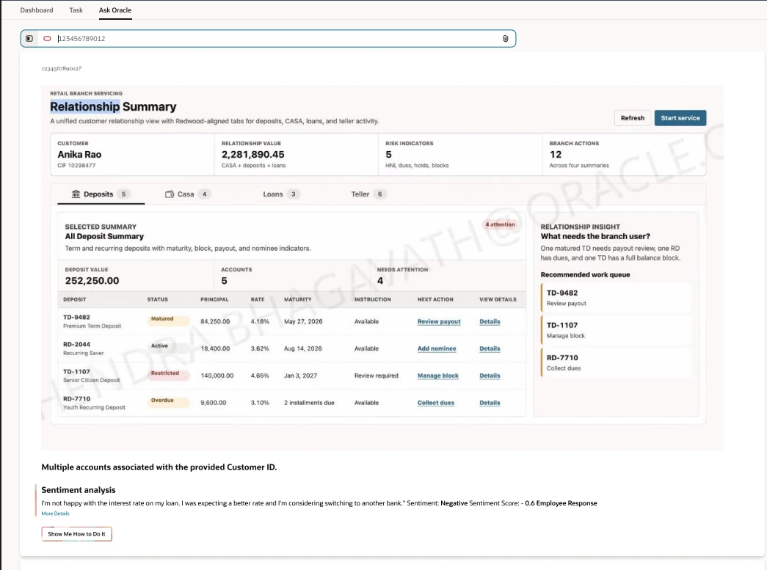Switch to the Casa tab
This screenshot has width=767, height=570.
[x=188, y=194]
